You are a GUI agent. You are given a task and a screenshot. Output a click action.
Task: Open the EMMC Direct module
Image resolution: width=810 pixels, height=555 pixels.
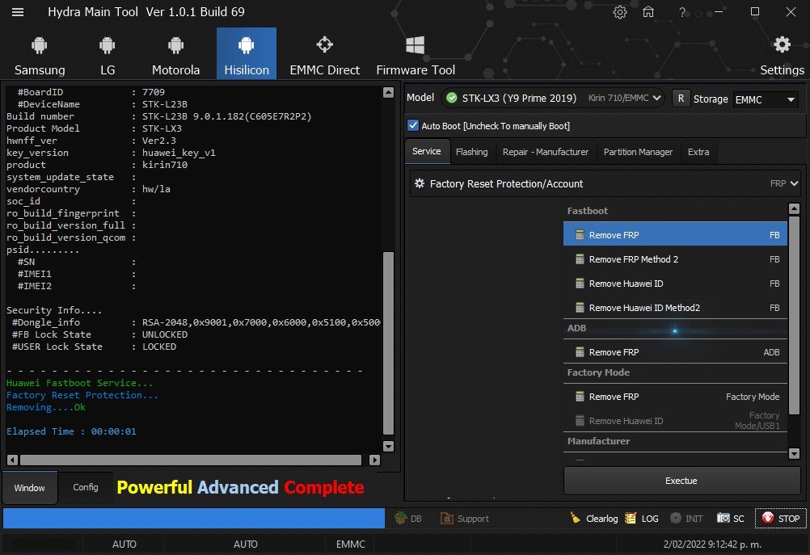(x=324, y=54)
